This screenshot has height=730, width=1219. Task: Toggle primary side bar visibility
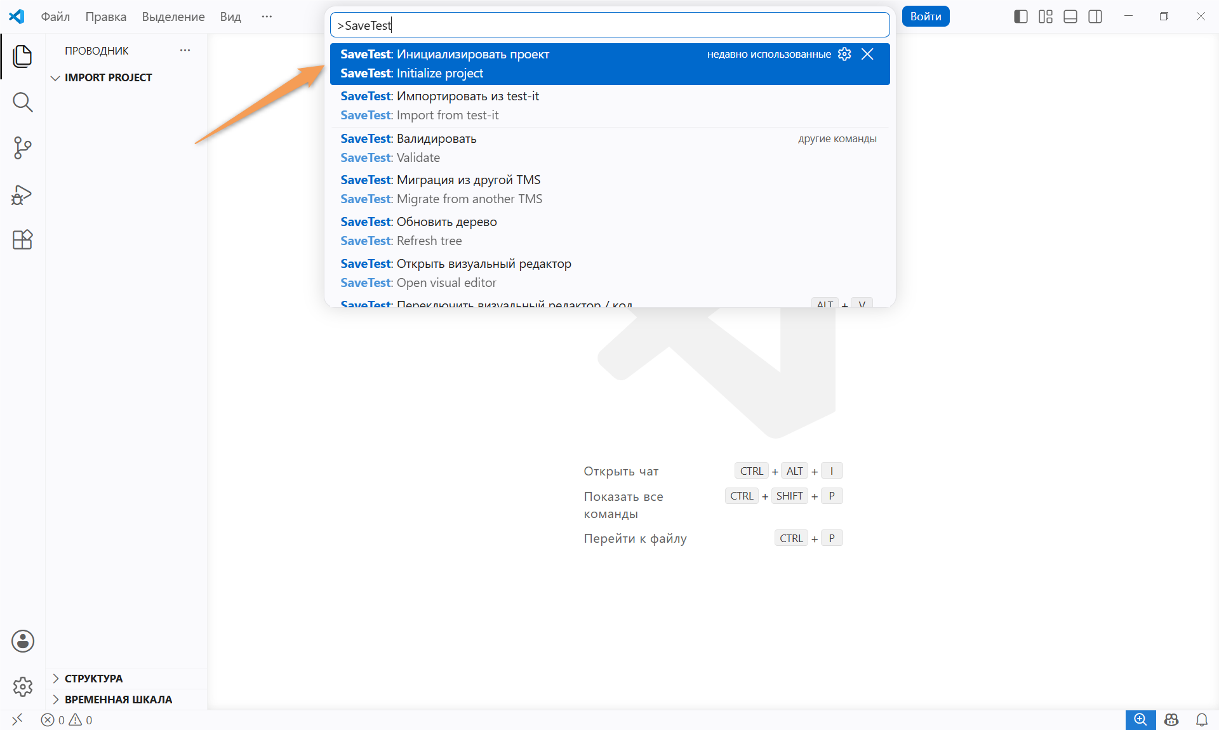(x=1021, y=17)
